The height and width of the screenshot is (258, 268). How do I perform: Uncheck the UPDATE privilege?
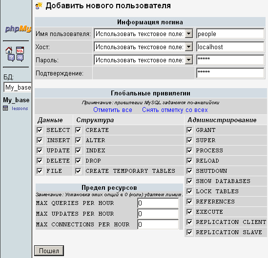(x=40, y=150)
